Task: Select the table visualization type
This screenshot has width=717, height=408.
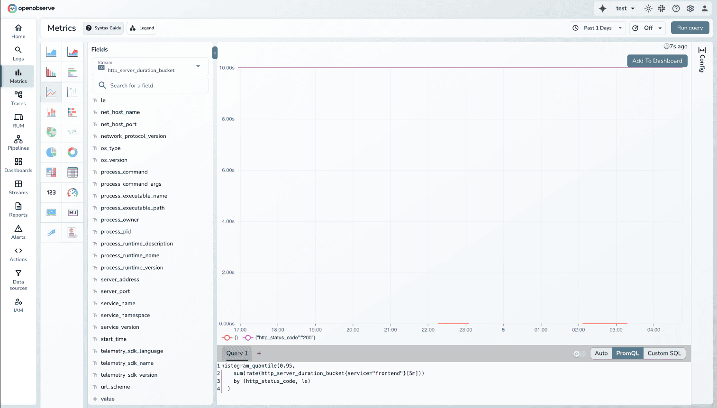Action: click(73, 172)
